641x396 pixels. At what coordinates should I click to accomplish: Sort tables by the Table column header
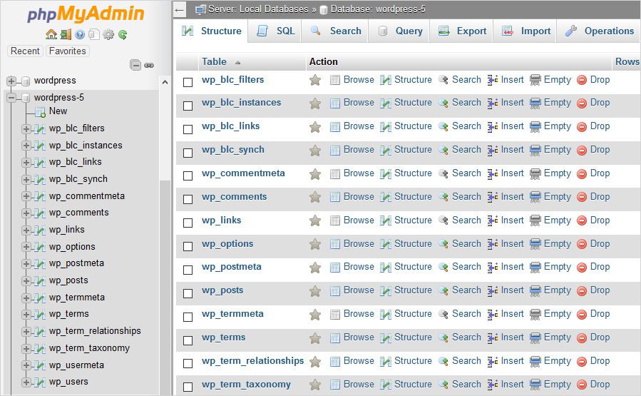[214, 62]
